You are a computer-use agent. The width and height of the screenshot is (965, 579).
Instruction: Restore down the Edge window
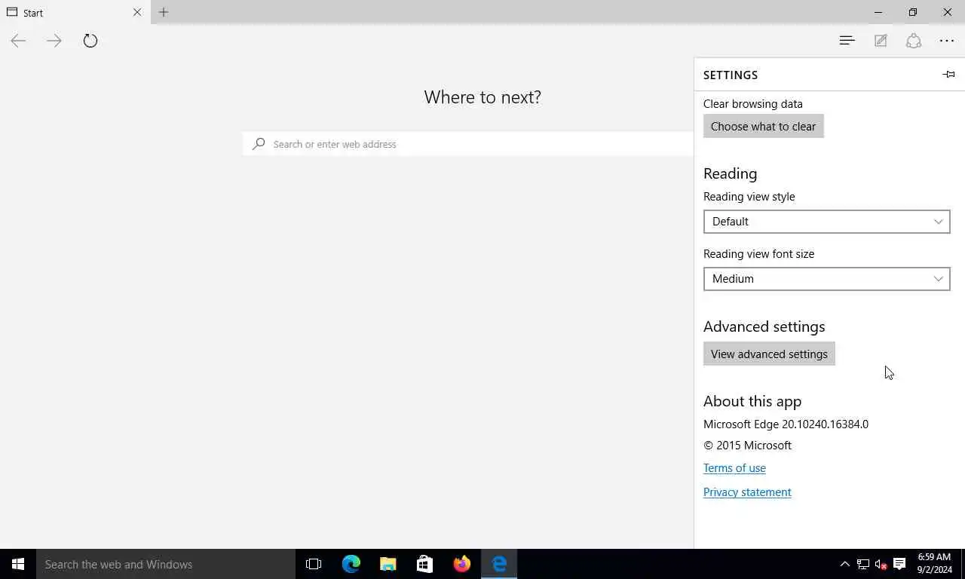pos(913,12)
